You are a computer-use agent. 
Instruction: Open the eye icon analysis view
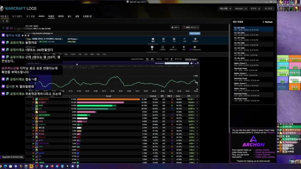[152, 39]
